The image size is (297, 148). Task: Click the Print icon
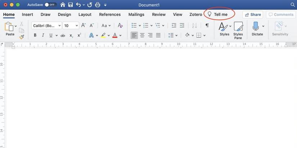coord(98,5)
